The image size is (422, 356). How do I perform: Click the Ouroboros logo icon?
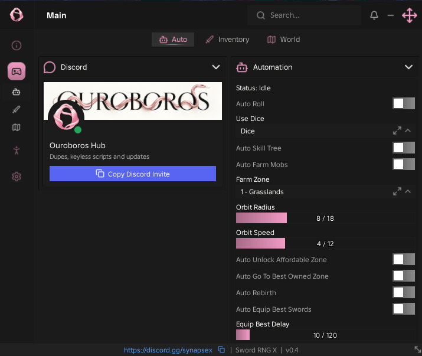click(x=17, y=15)
